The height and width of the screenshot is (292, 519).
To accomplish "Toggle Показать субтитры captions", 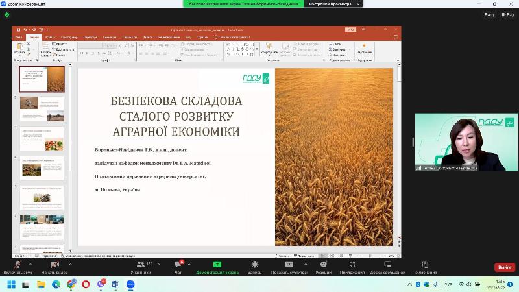I will click(289, 265).
